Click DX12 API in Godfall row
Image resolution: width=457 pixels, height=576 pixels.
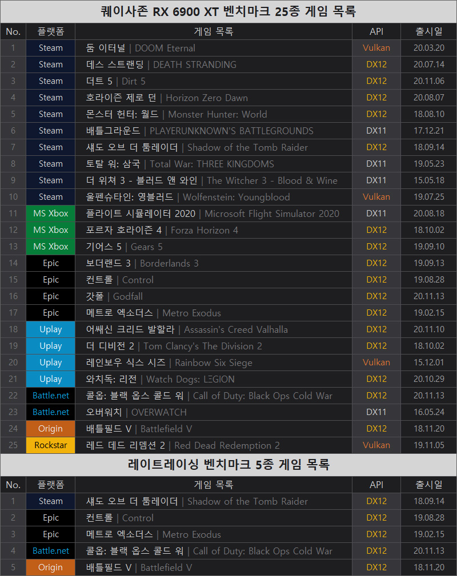click(376, 296)
